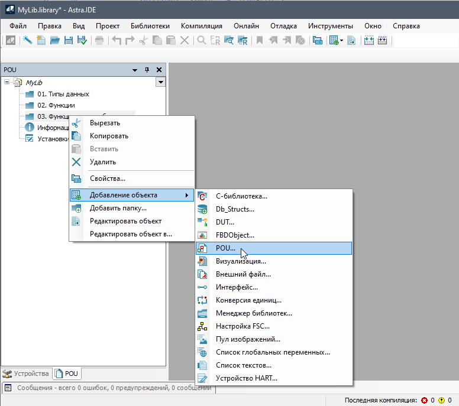Image resolution: width=459 pixels, height=406 pixels.
Task: Click the Сообщения status bar summary
Action: tap(114, 388)
